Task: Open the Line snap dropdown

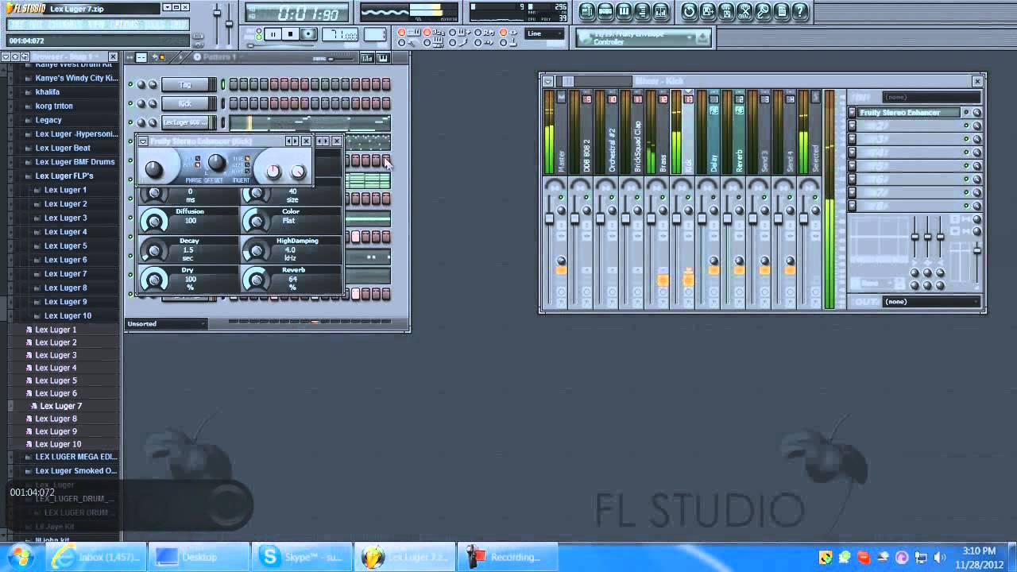Action: coord(544,33)
